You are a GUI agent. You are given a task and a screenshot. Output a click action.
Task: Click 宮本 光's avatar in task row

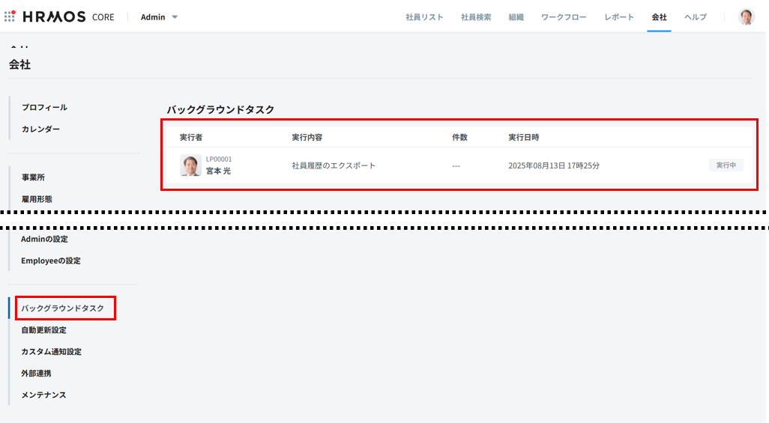click(x=190, y=165)
